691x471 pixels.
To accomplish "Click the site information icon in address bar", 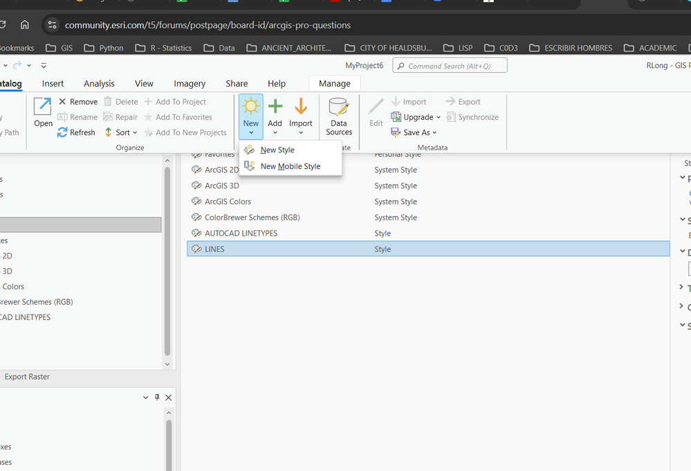I will click(x=52, y=25).
